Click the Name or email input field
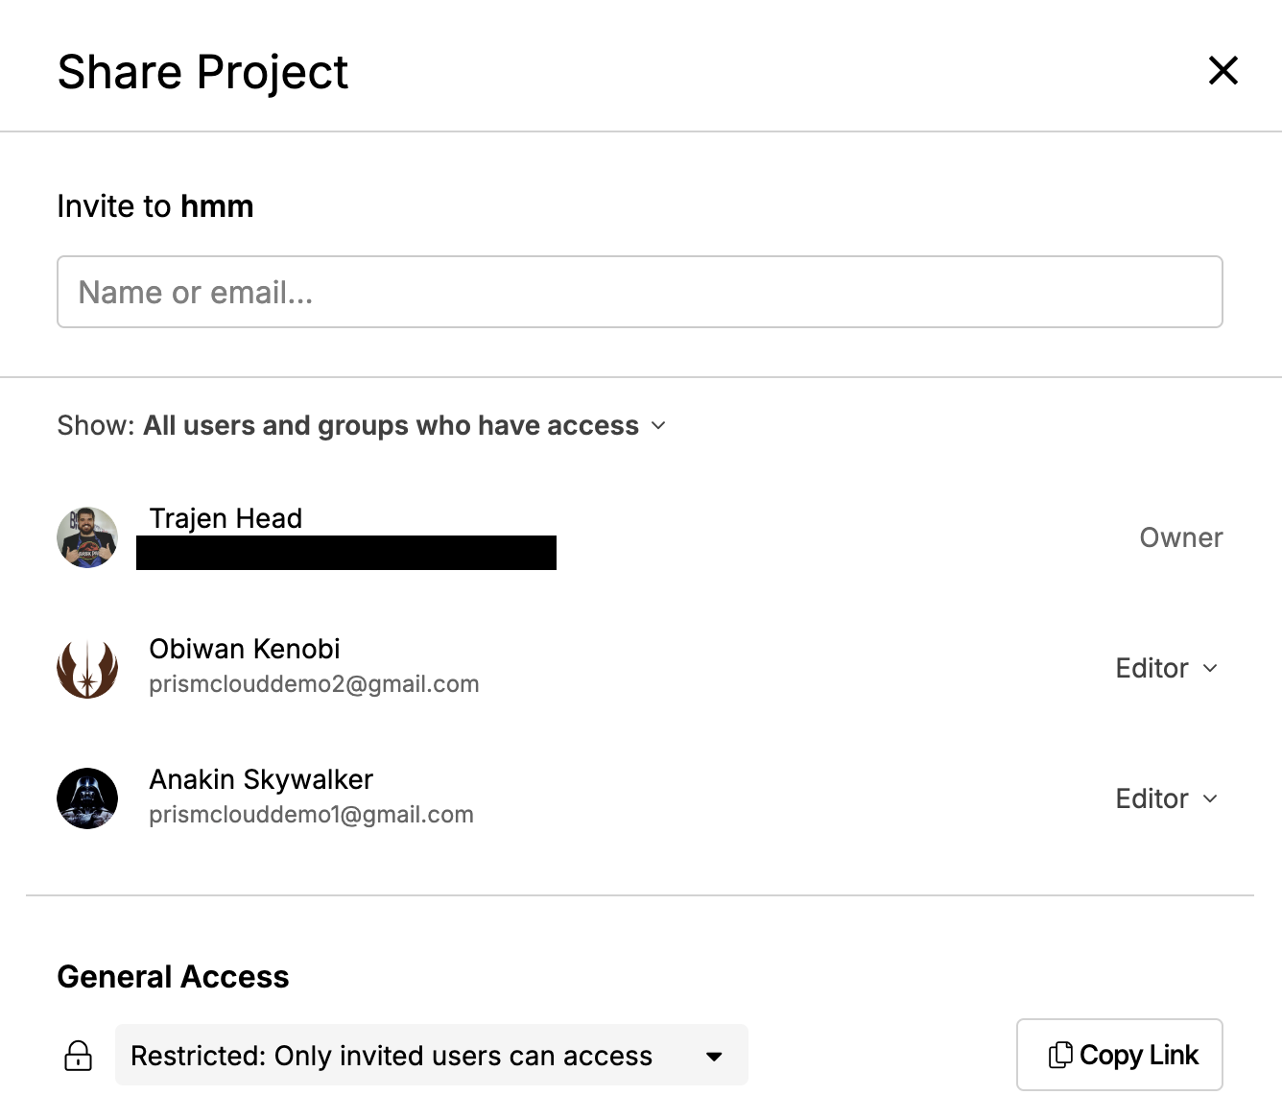The image size is (1282, 1119). point(639,292)
